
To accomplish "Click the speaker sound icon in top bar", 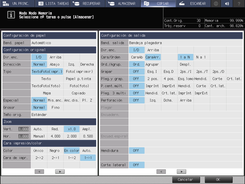I will click(x=227, y=3).
